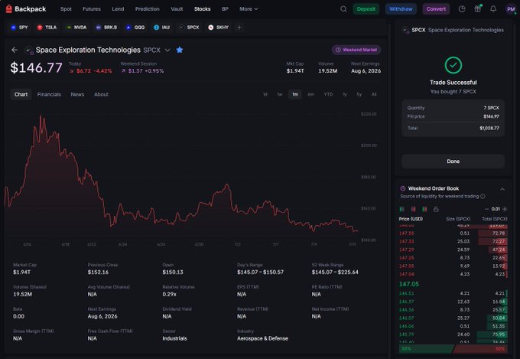Open the notifications bell
Viewport: 520px width, 359px height.
493,9
